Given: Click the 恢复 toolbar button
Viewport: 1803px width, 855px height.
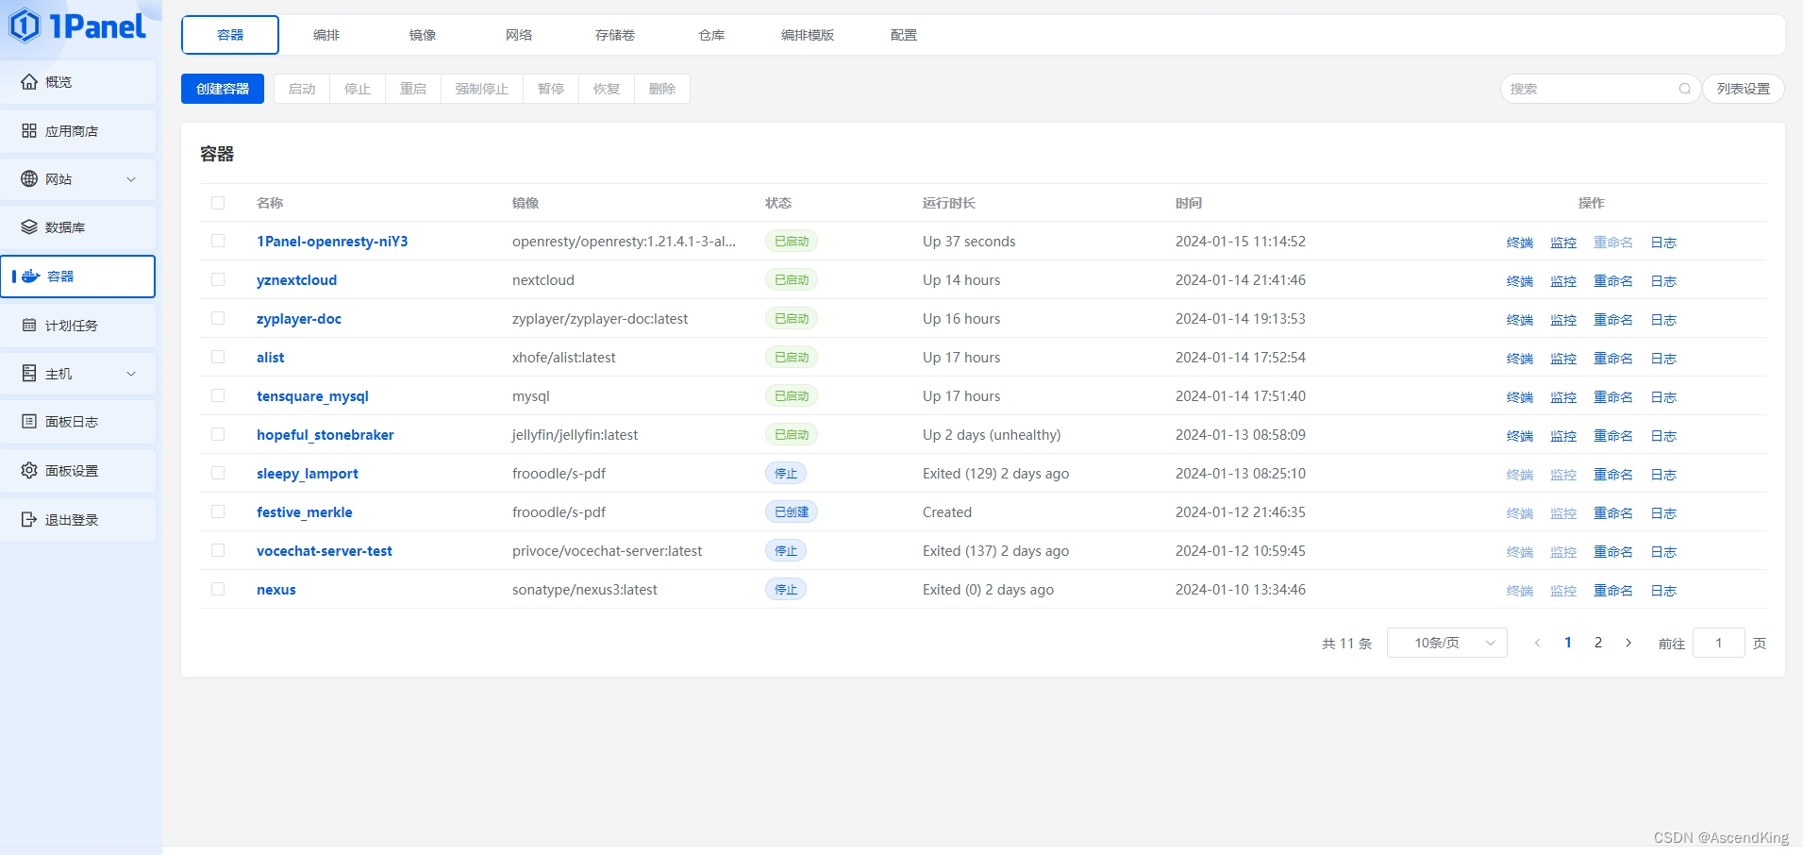Looking at the screenshot, I should point(607,89).
